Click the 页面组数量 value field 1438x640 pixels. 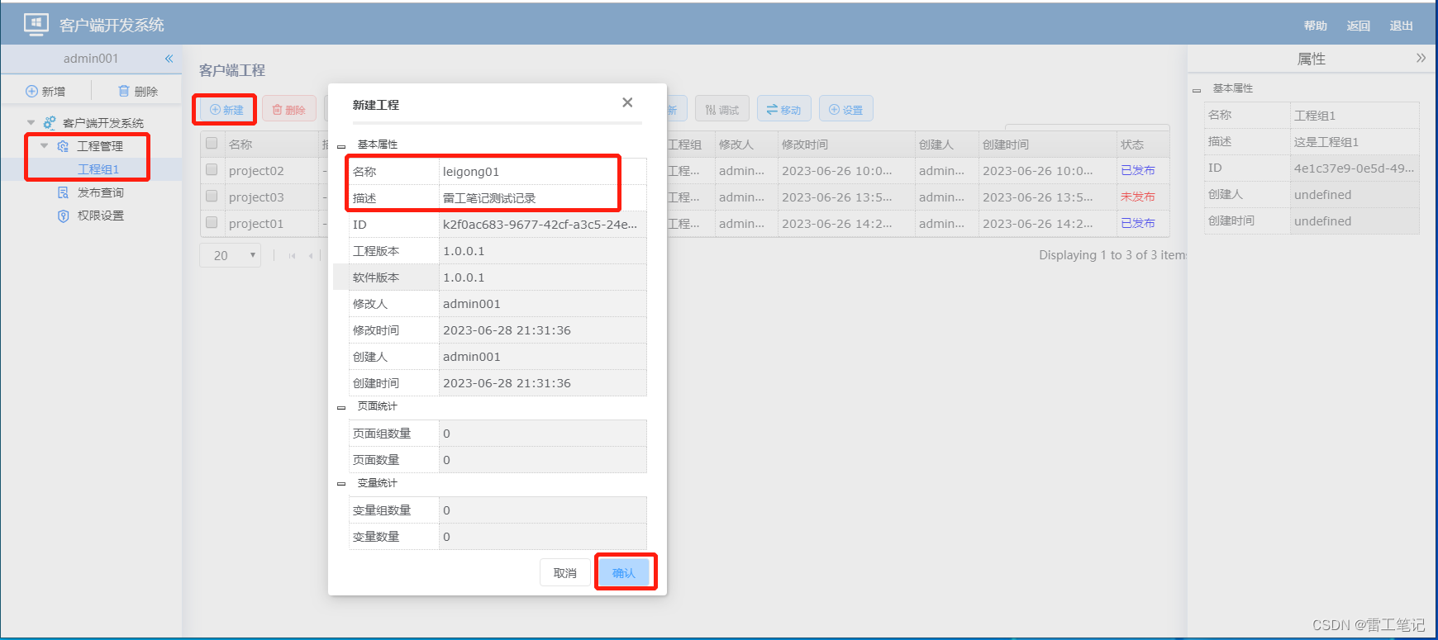pos(542,434)
